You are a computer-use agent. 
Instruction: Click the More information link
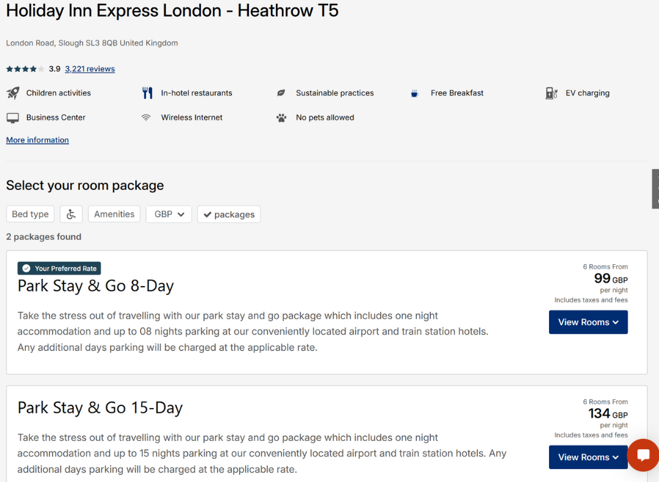37,140
